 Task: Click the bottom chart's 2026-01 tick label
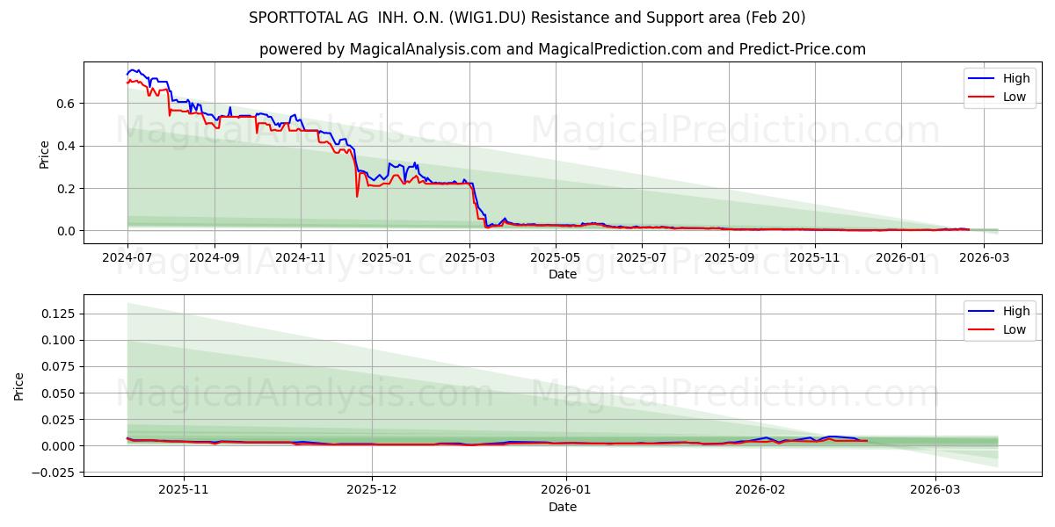566,490
